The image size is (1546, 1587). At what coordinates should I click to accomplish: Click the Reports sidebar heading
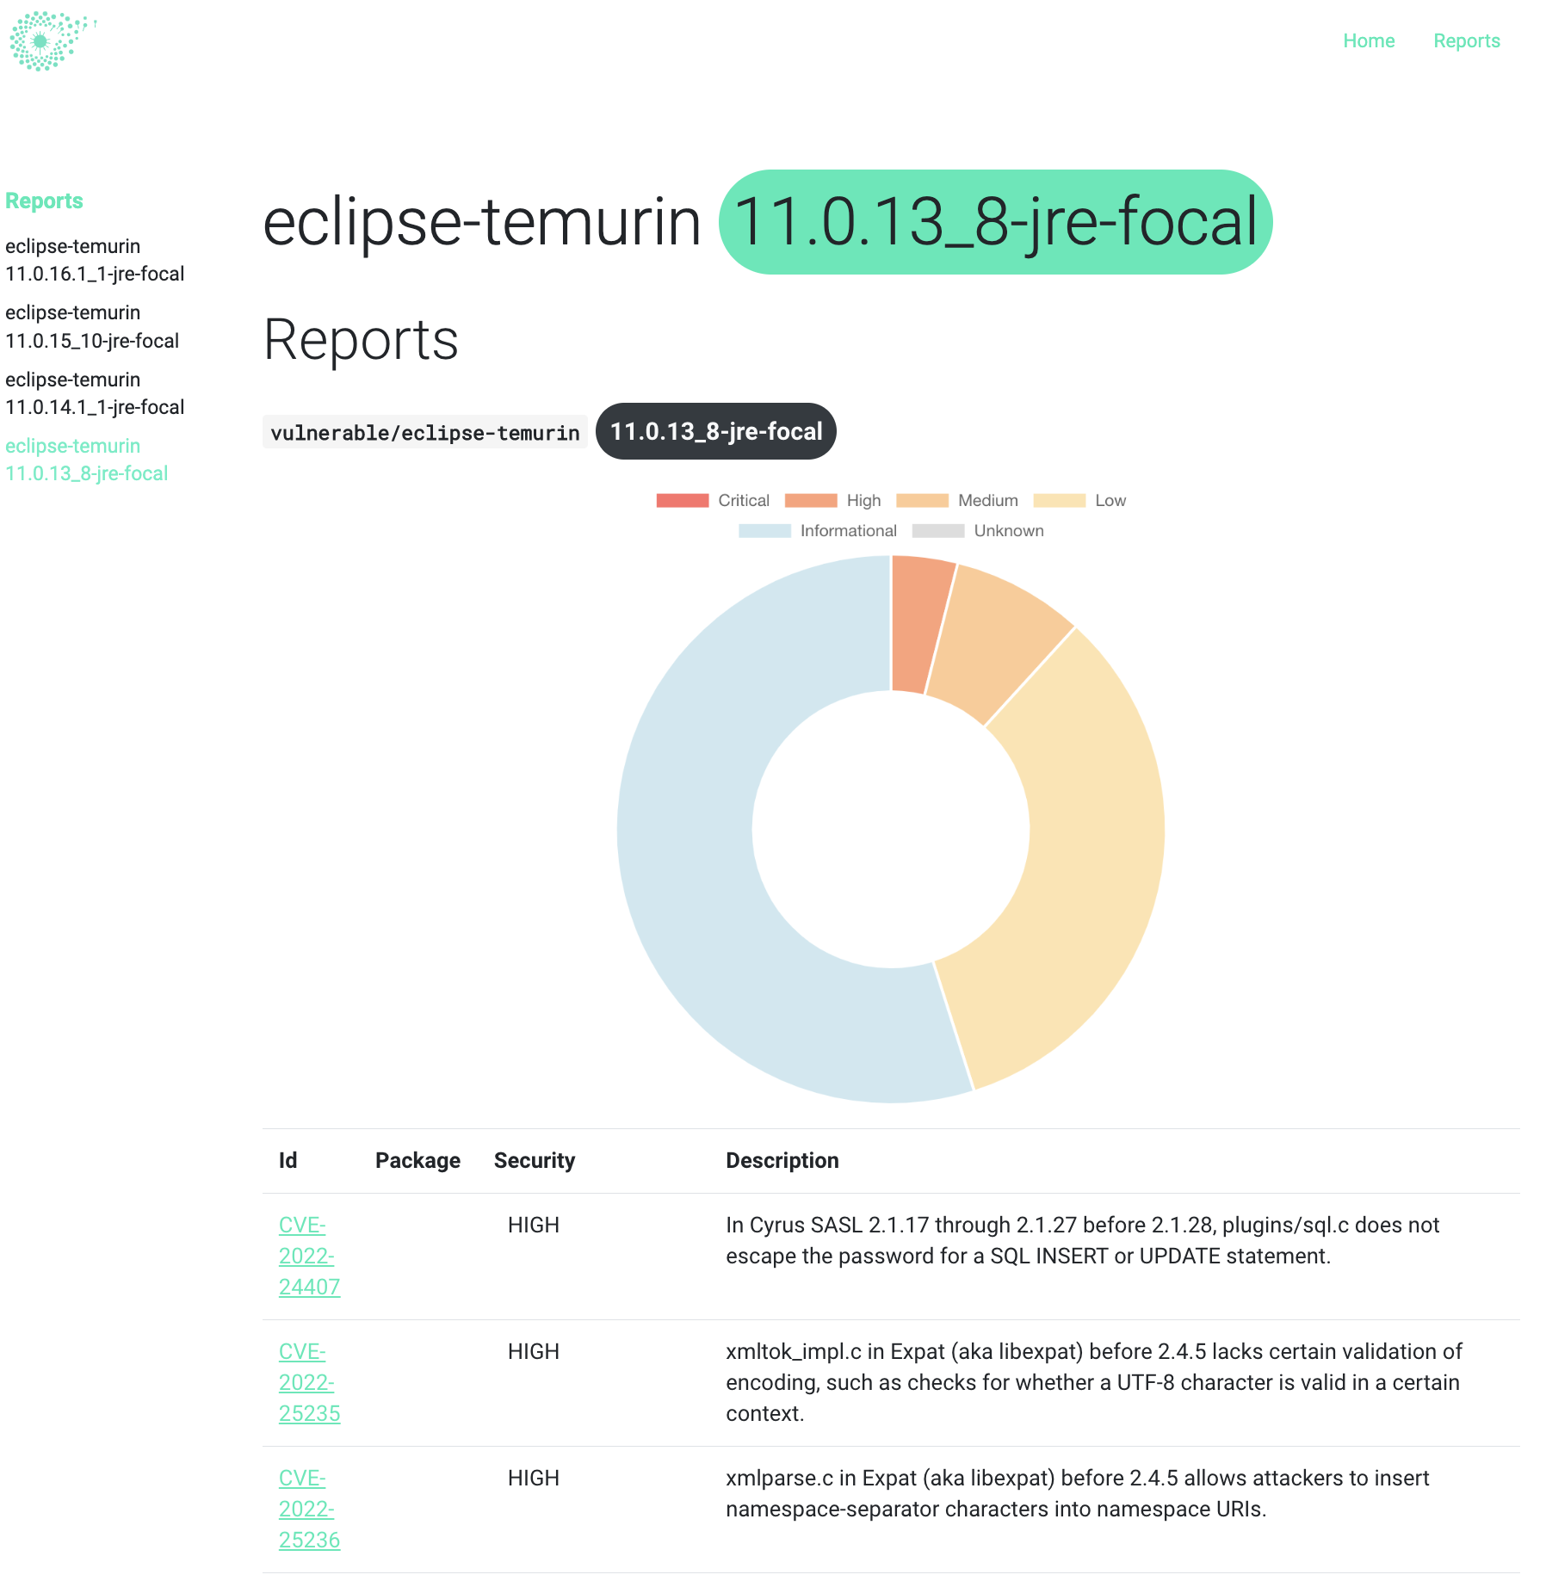[44, 201]
